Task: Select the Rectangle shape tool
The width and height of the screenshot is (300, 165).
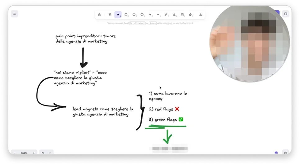Action: (x=126, y=15)
